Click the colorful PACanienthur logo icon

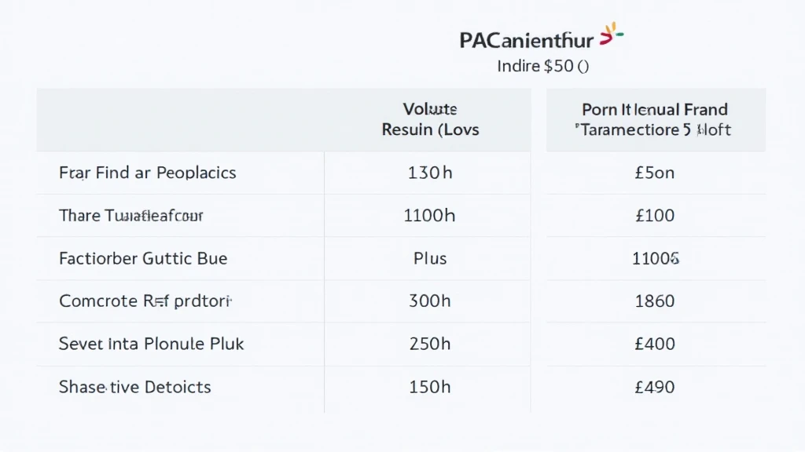(x=612, y=34)
